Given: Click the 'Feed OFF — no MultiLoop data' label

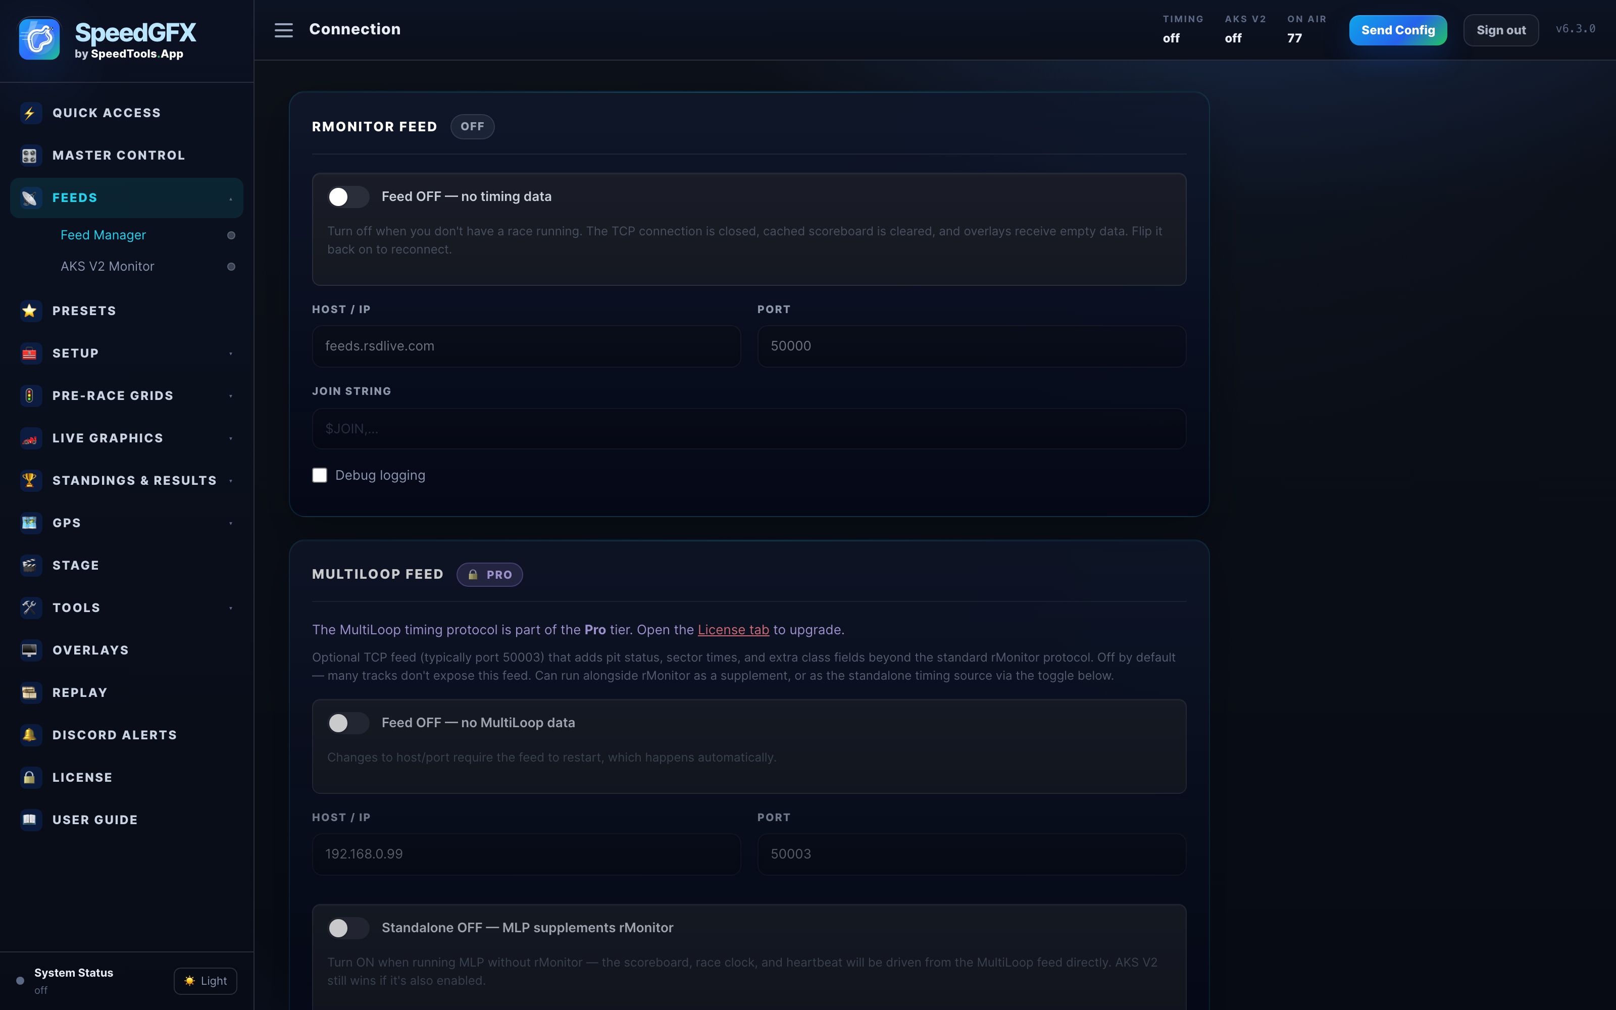Looking at the screenshot, I should tap(478, 723).
